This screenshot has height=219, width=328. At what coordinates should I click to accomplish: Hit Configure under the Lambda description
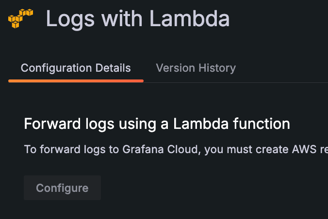pos(62,188)
